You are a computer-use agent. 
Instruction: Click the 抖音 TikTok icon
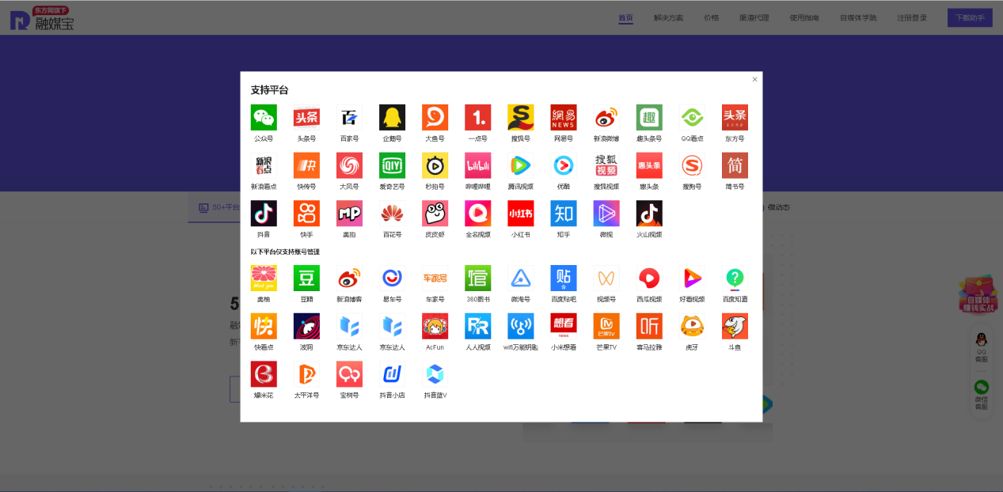point(264,214)
